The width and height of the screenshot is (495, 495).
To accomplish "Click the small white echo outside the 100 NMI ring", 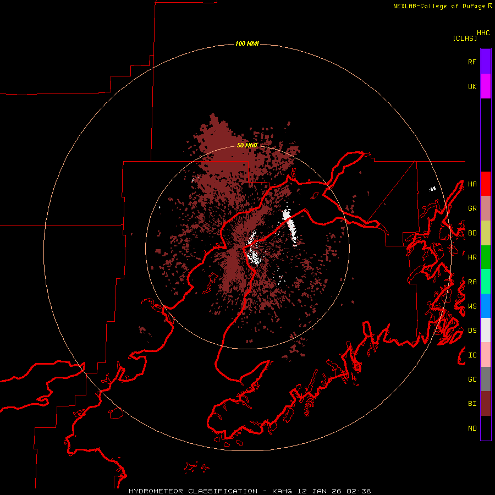I will (x=432, y=189).
